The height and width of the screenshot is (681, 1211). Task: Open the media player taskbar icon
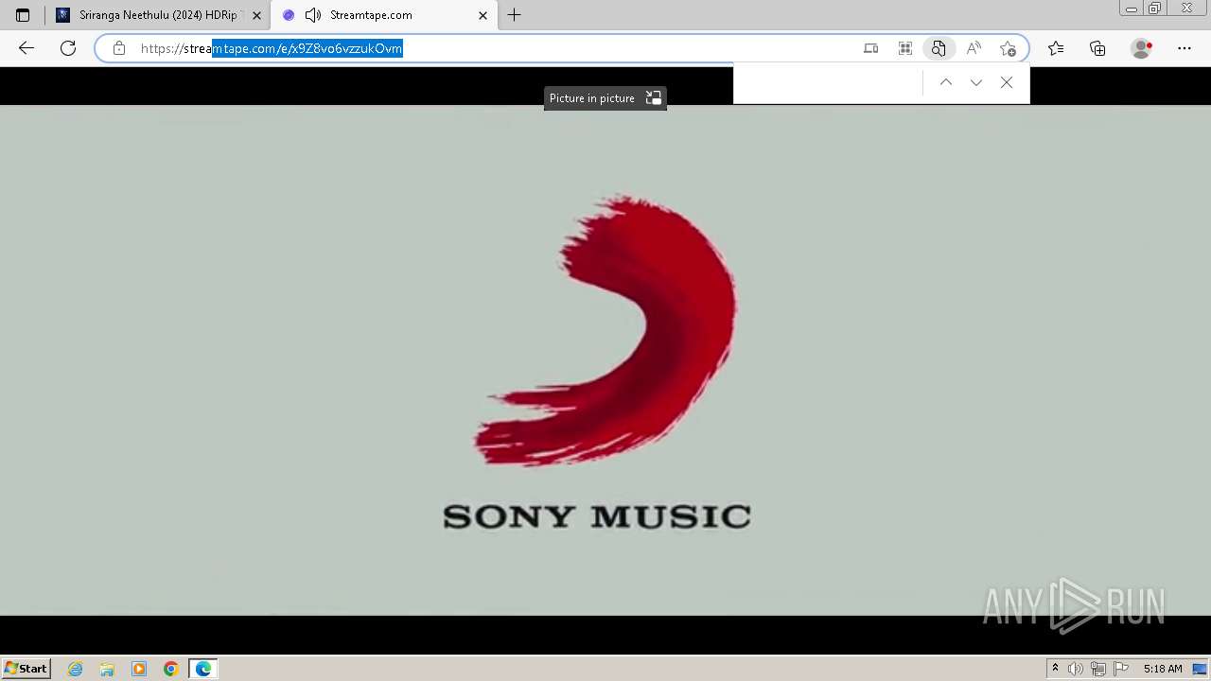click(x=139, y=669)
